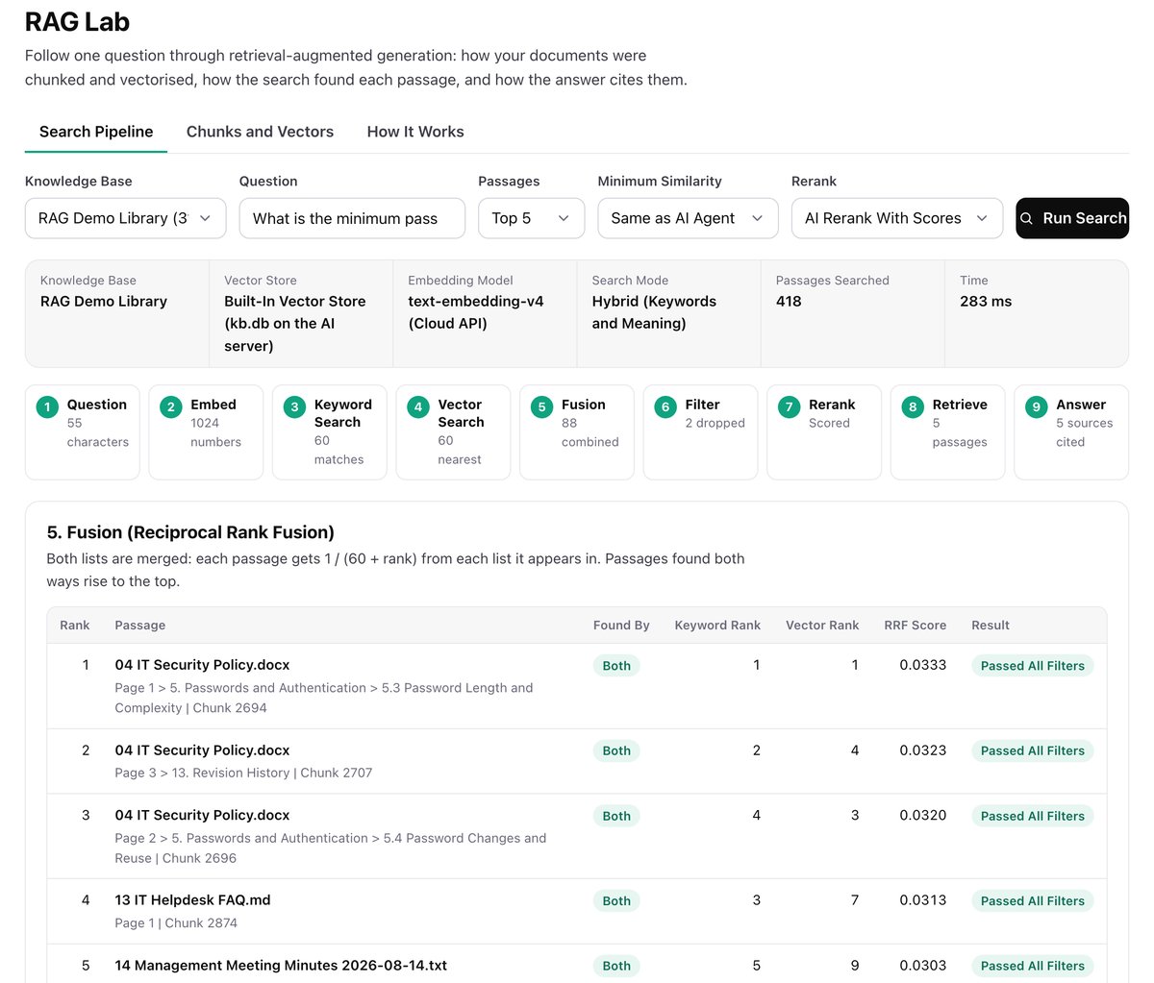1154x983 pixels.
Task: Click the Vector Rank column header
Action: point(822,625)
